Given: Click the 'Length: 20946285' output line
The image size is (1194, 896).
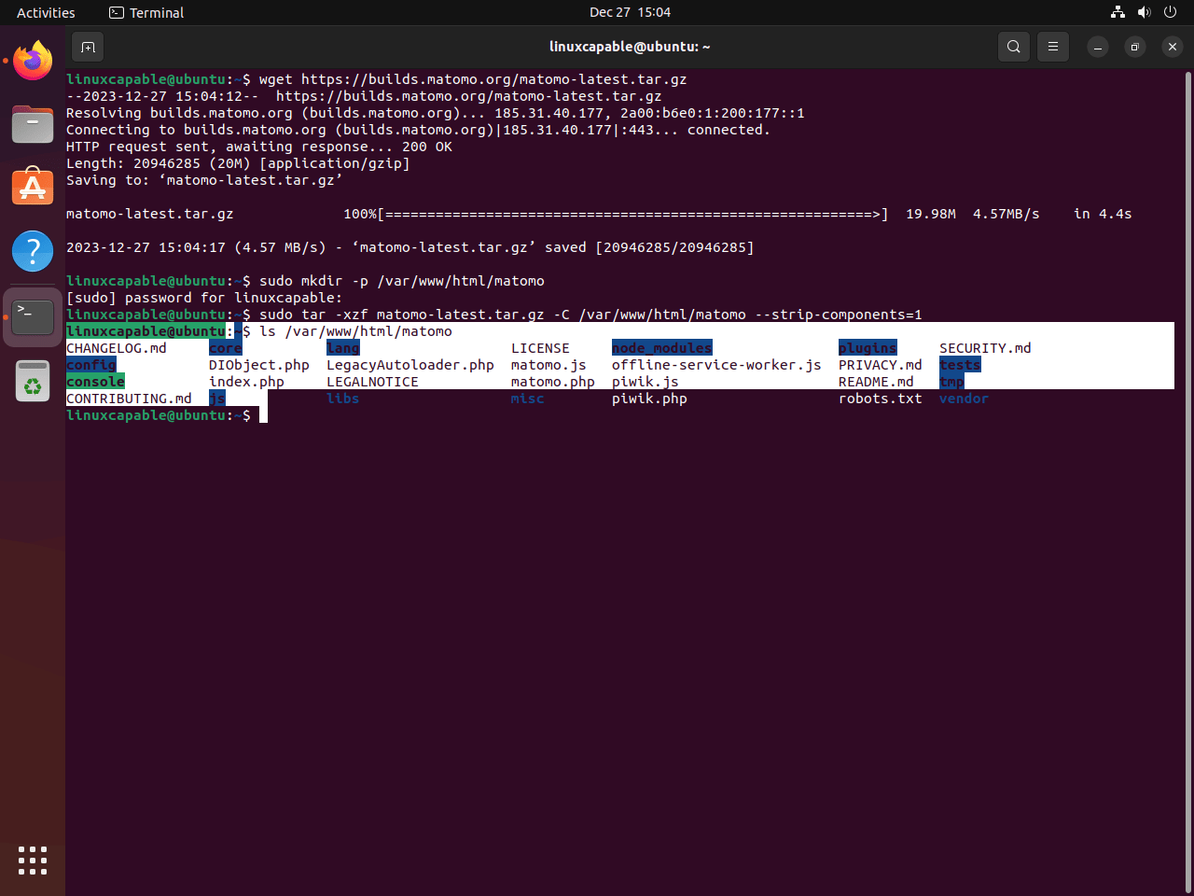Looking at the screenshot, I should tap(238, 163).
